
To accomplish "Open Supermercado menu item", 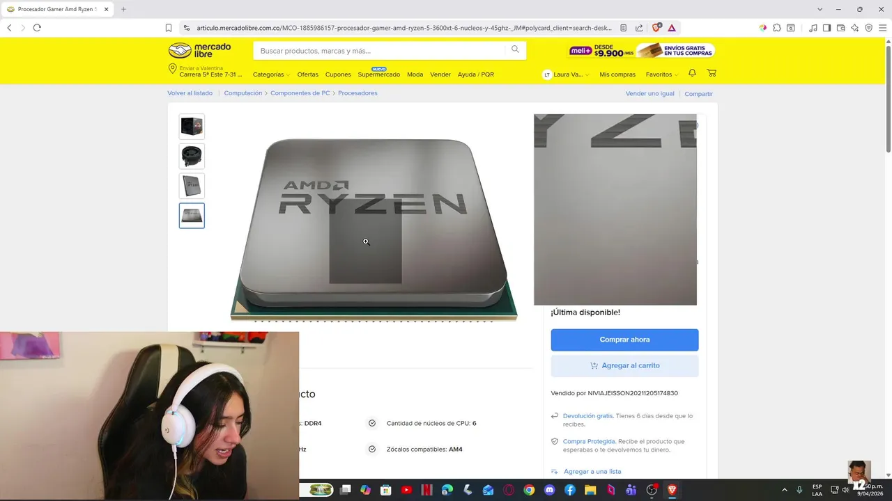I will coord(378,74).
